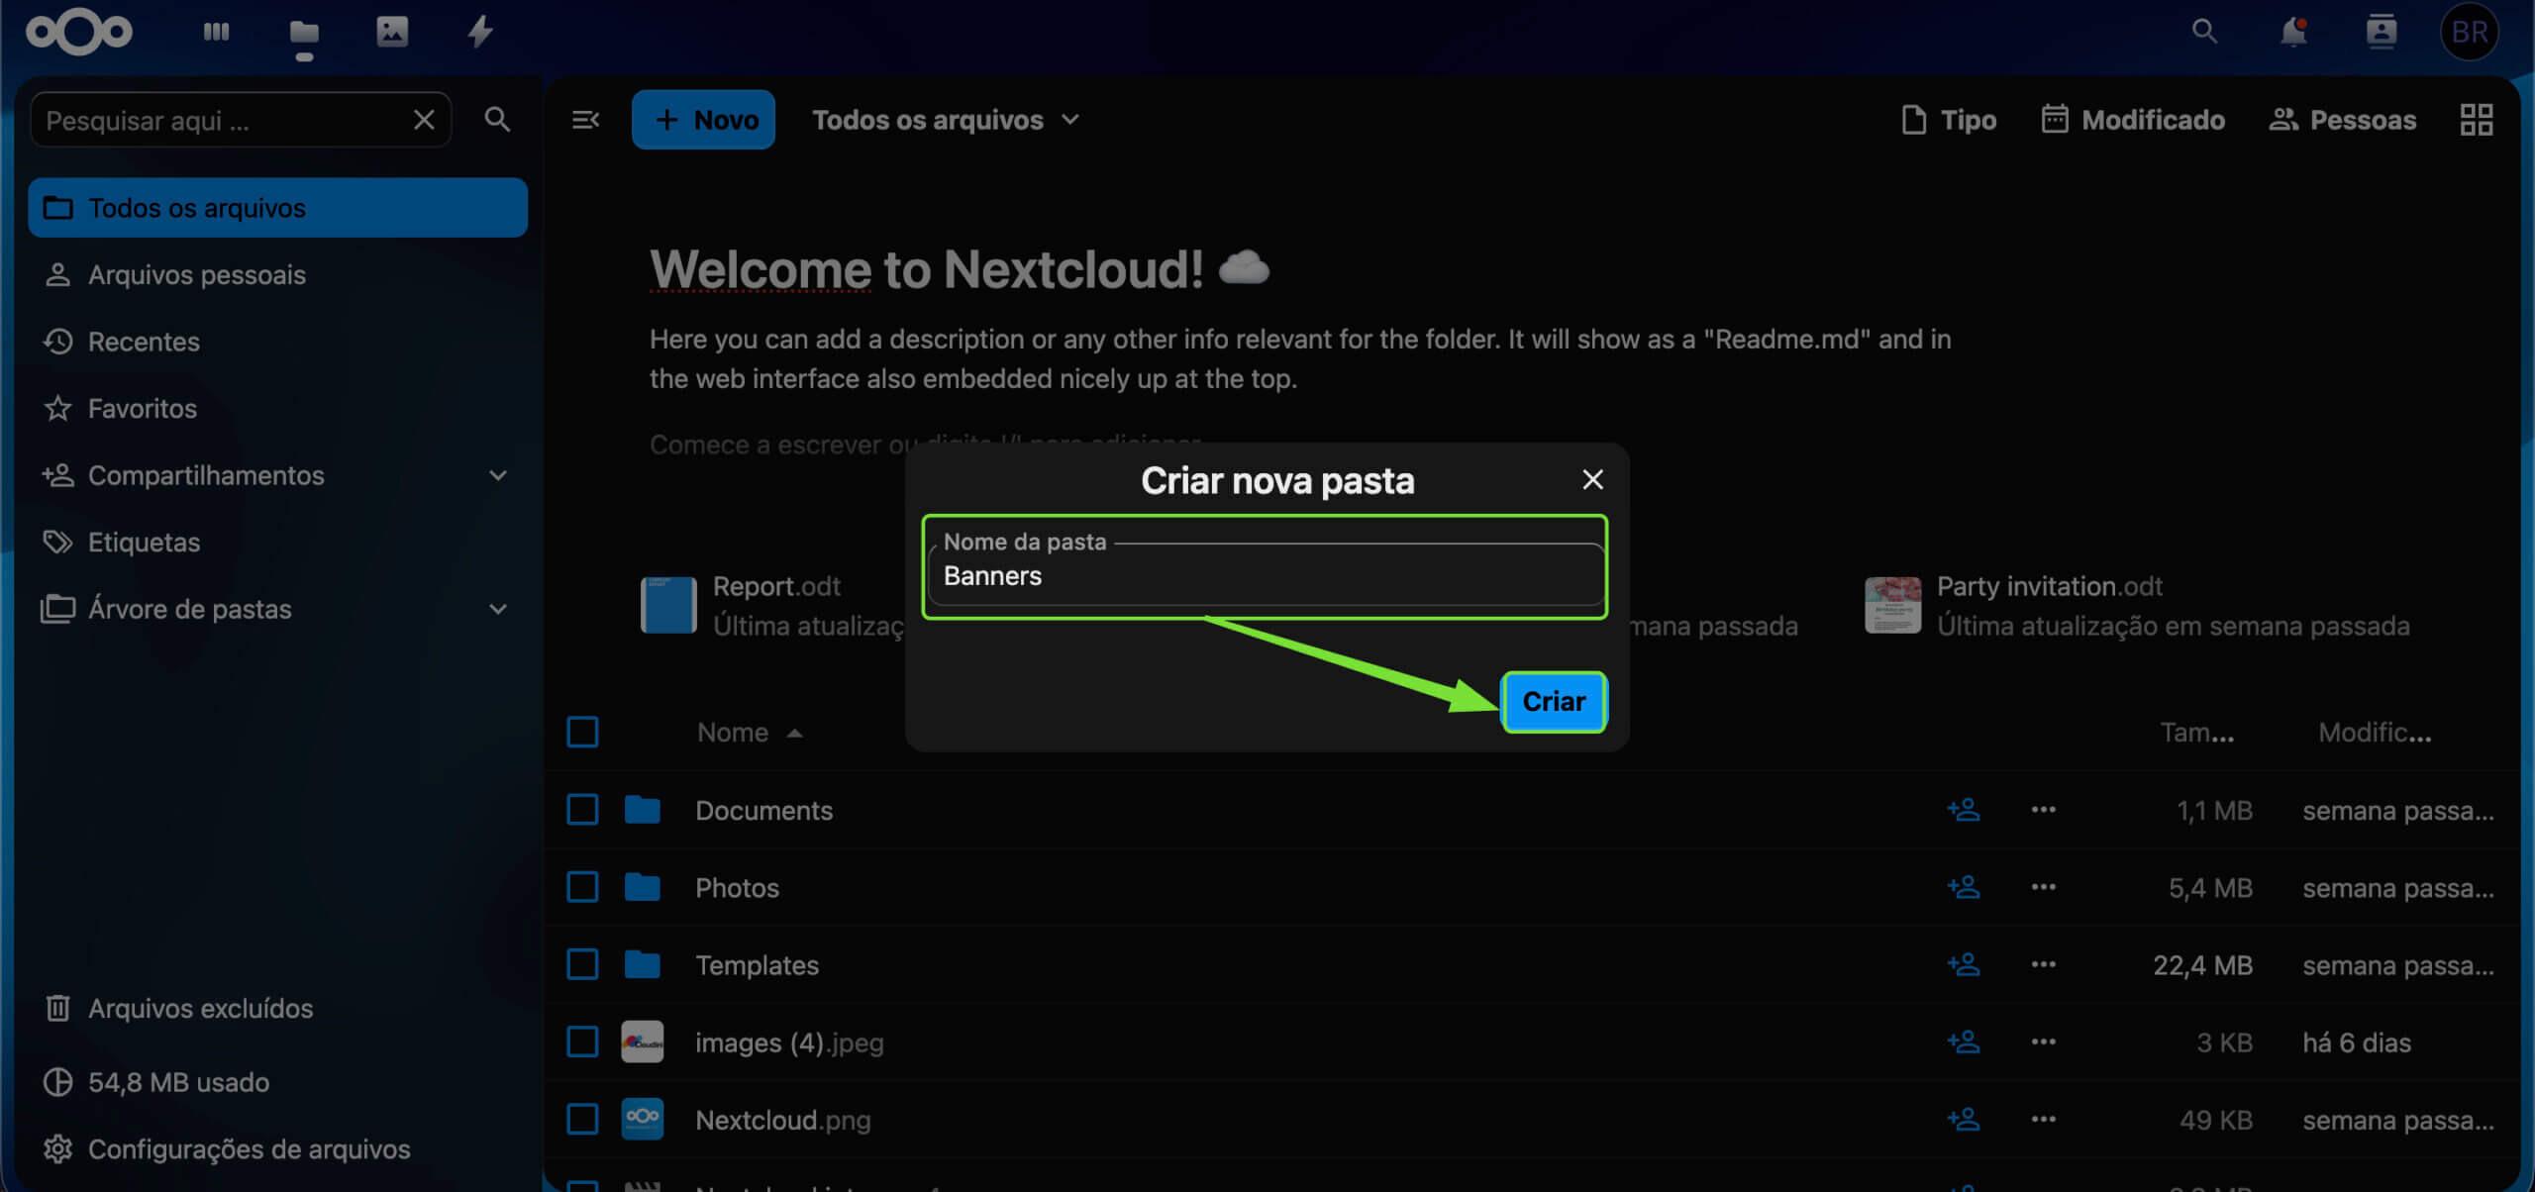The width and height of the screenshot is (2535, 1192).
Task: Open the Todos os arquivos breadcrumb dropdown
Action: click(x=946, y=120)
